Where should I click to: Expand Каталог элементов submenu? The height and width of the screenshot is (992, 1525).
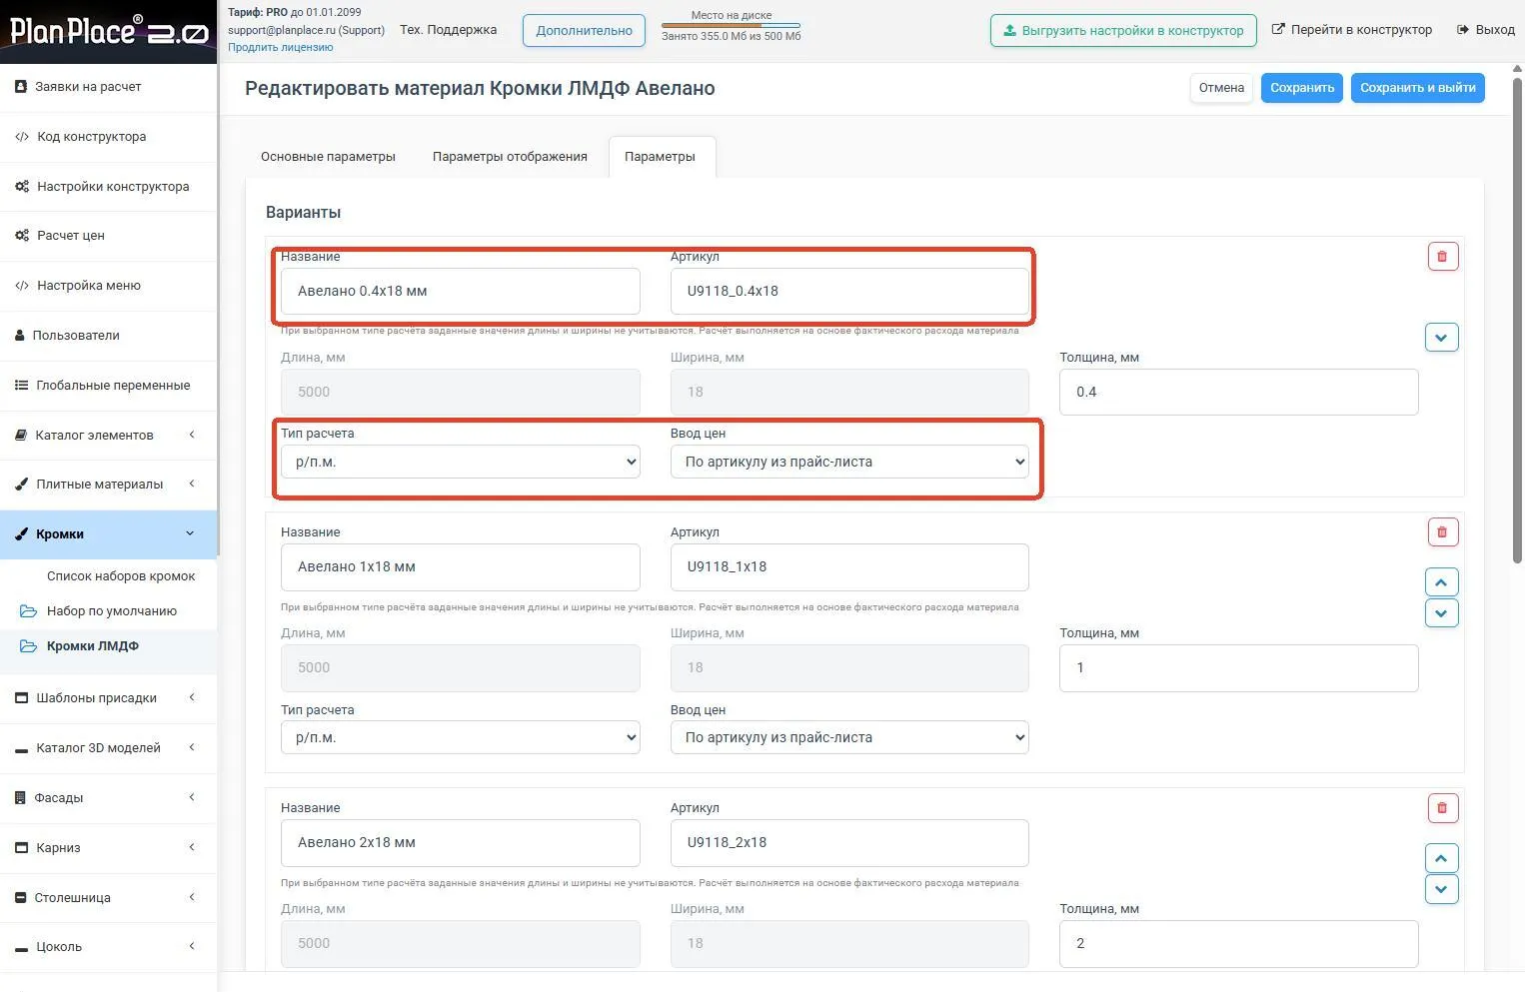coord(108,436)
